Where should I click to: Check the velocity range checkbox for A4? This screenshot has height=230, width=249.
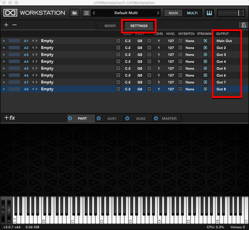click(x=149, y=61)
